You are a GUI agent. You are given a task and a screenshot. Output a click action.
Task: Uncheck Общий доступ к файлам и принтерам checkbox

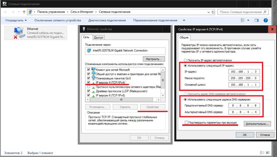[x=88, y=74]
